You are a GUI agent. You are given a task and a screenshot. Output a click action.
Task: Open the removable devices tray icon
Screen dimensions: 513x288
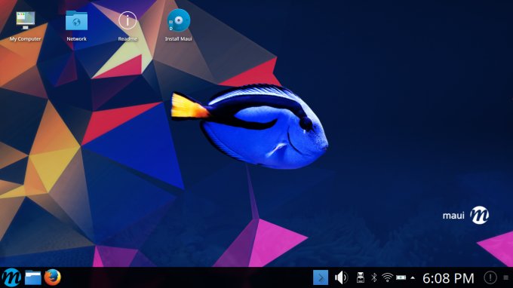click(x=360, y=277)
